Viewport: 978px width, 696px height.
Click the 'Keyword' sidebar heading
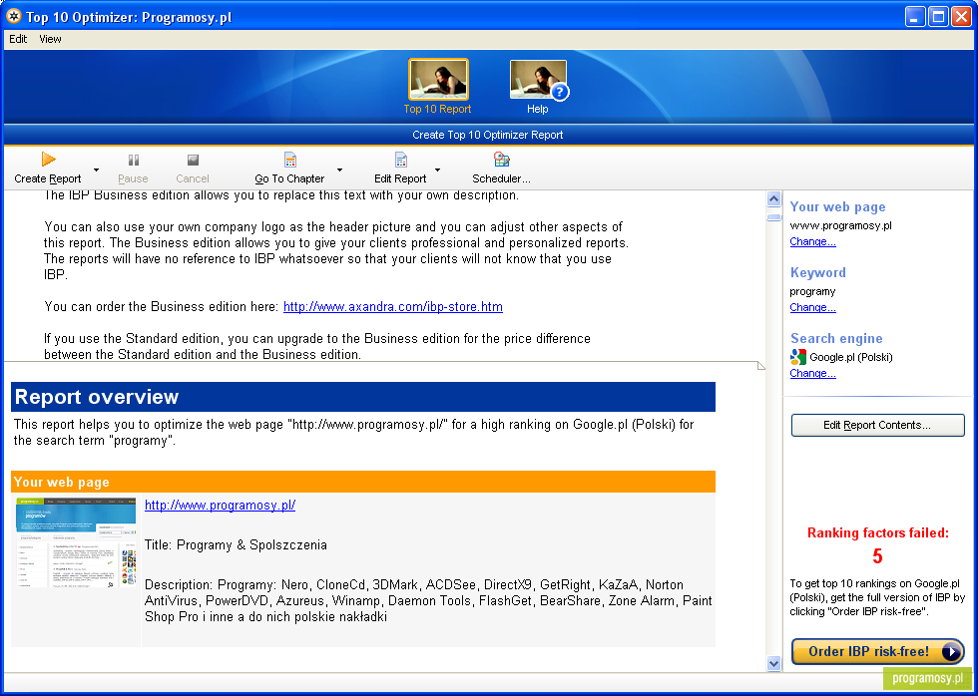(x=818, y=272)
